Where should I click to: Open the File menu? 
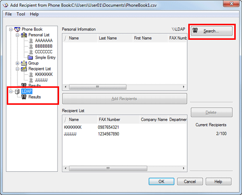pos(8,14)
